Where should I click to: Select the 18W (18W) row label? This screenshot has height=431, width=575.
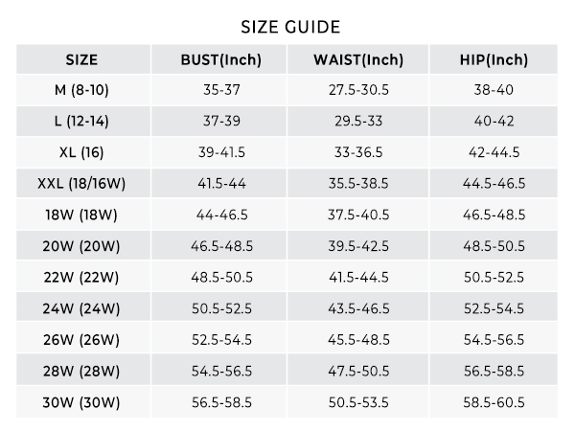[x=81, y=215]
